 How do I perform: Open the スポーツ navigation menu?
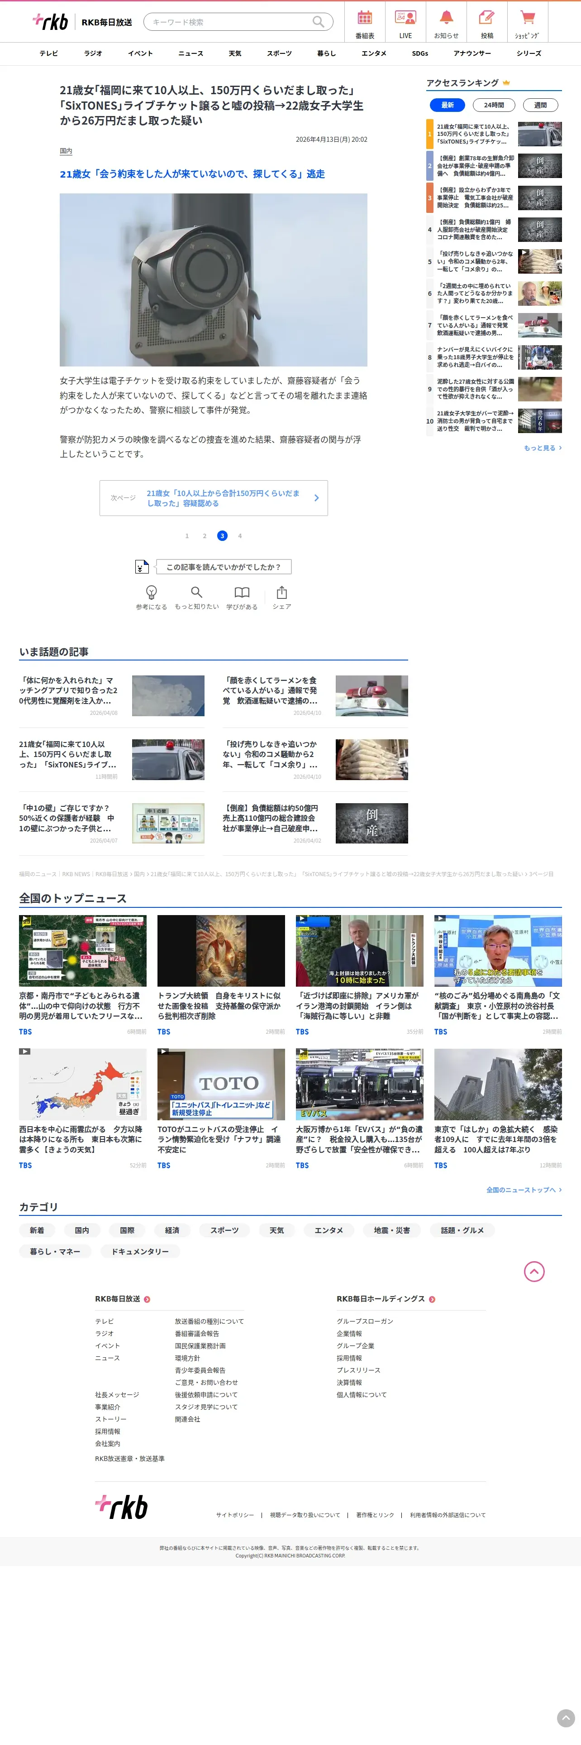279,53
